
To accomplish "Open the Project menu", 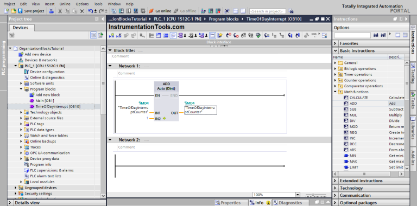I will point(9,4).
